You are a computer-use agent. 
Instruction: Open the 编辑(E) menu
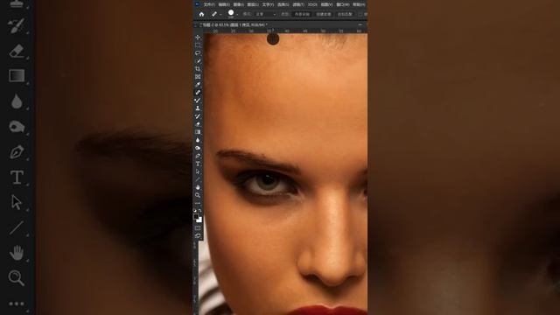point(224,4)
